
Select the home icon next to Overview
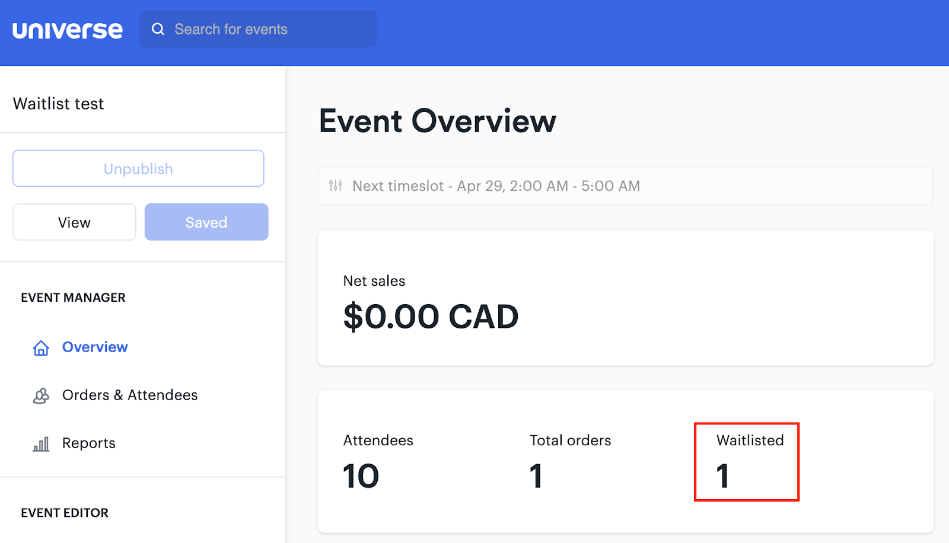[x=40, y=347]
